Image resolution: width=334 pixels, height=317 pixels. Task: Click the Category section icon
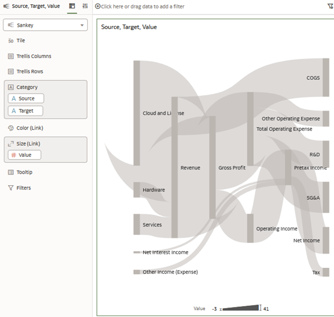(x=11, y=87)
